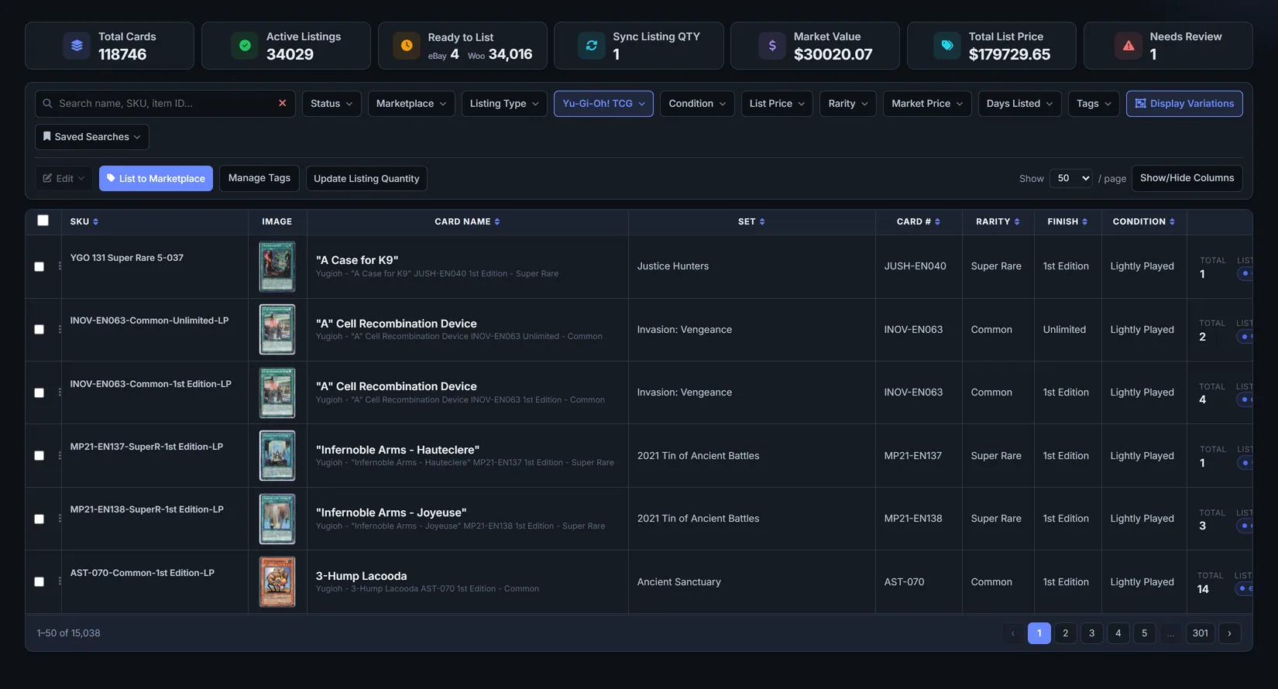Toggle listing switch for "A Case for K9" row
The height and width of the screenshot is (689, 1278).
[x=1245, y=273]
